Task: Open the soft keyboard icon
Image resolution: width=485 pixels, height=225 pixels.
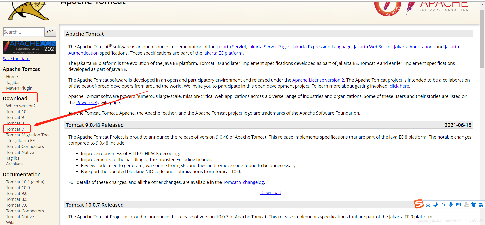Action: click(458, 205)
